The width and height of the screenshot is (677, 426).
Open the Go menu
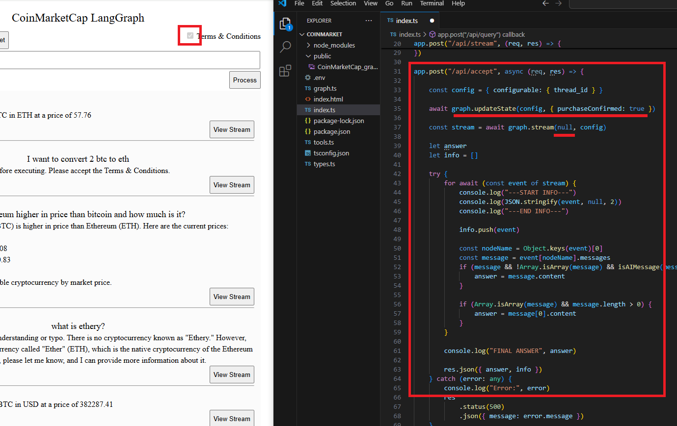click(x=389, y=3)
